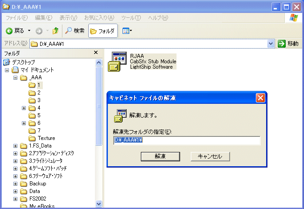Select 2.アプリケーション・ディスク folder icon
Image resolution: width=304 pixels, height=209 pixels.
pyautogui.click(x=24, y=154)
